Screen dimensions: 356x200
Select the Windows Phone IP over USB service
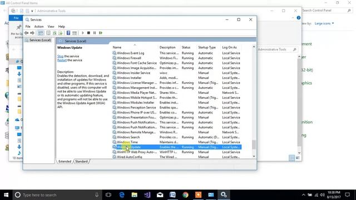pyautogui.click(x=177, y=112)
